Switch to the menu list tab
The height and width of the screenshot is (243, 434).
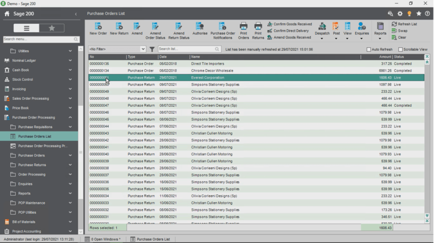click(x=26, y=28)
